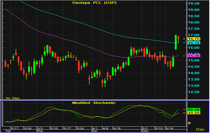
Task: Click the Osotspa PCL (OSP) chart title
Action: (x=94, y=3)
